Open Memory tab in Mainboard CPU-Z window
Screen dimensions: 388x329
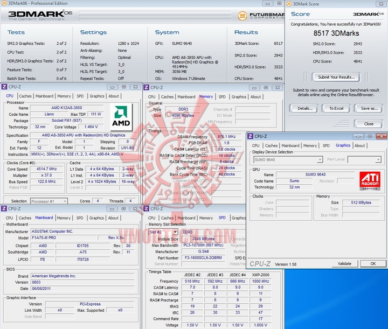(x=64, y=218)
